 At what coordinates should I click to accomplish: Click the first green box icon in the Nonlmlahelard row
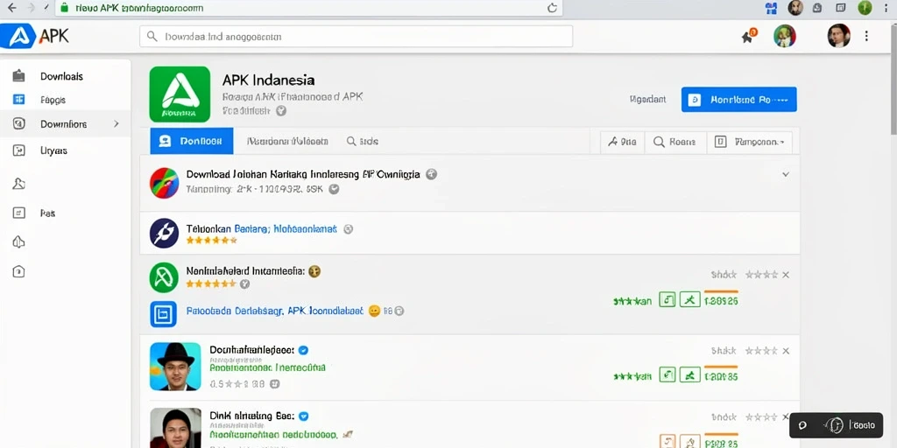click(x=667, y=299)
